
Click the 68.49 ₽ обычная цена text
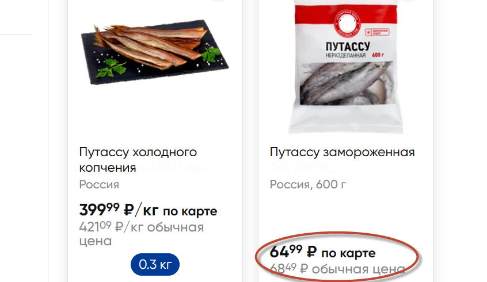click(337, 268)
